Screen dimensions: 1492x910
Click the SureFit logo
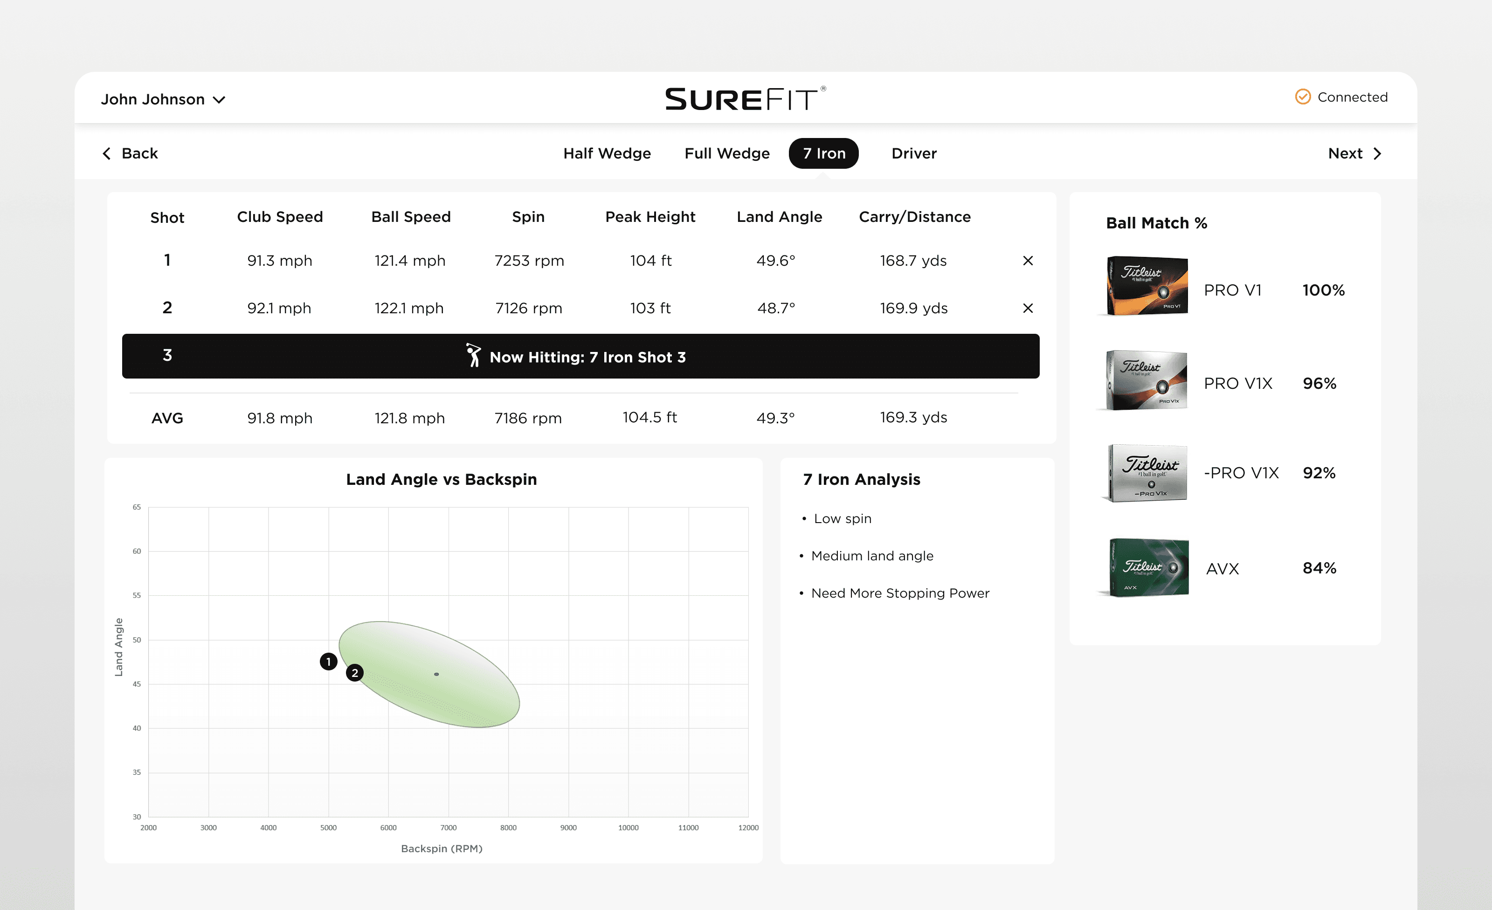[x=746, y=99]
